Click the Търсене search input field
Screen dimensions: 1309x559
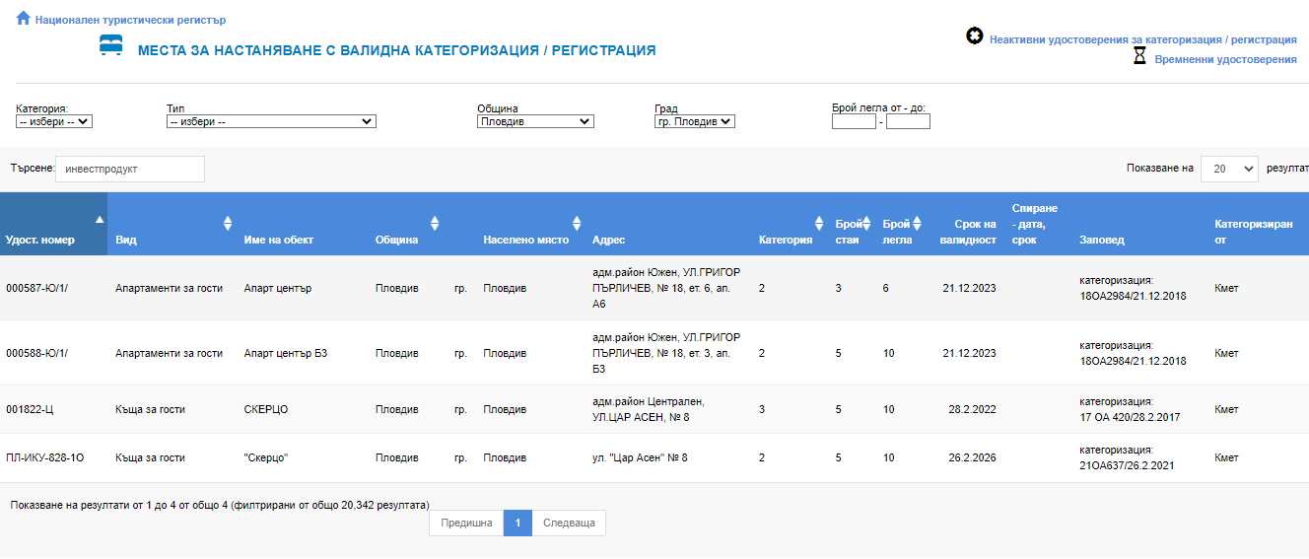tap(130, 169)
